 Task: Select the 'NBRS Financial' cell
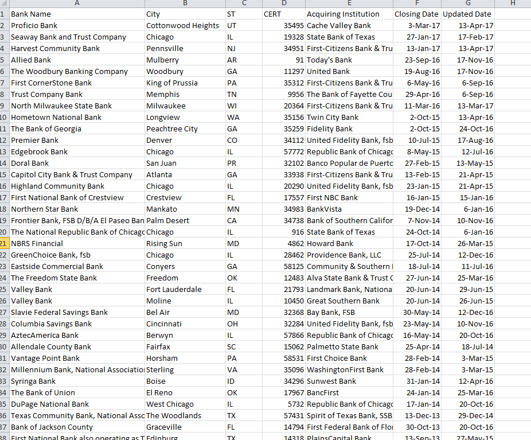point(77,244)
